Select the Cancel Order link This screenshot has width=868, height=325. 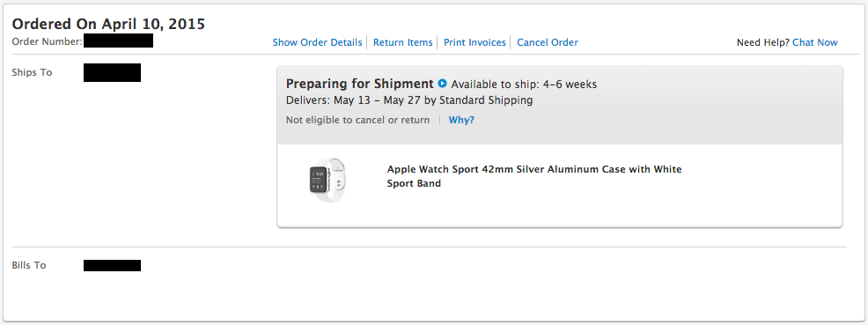pyautogui.click(x=548, y=42)
